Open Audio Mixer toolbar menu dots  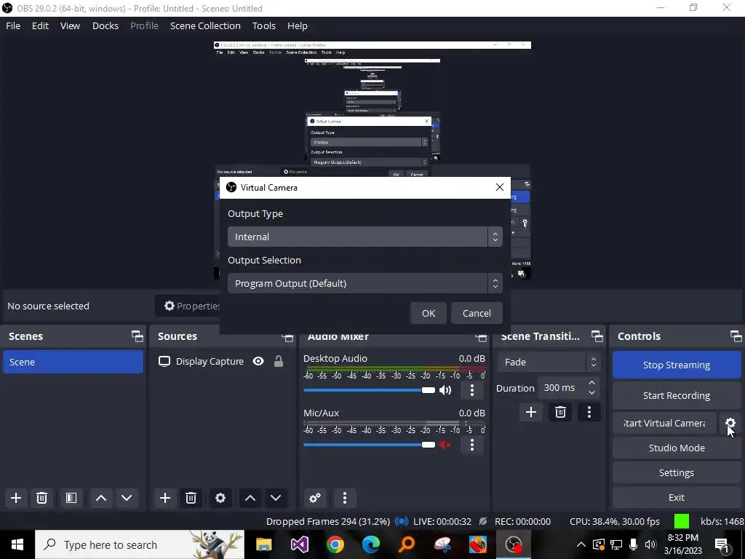coord(345,498)
